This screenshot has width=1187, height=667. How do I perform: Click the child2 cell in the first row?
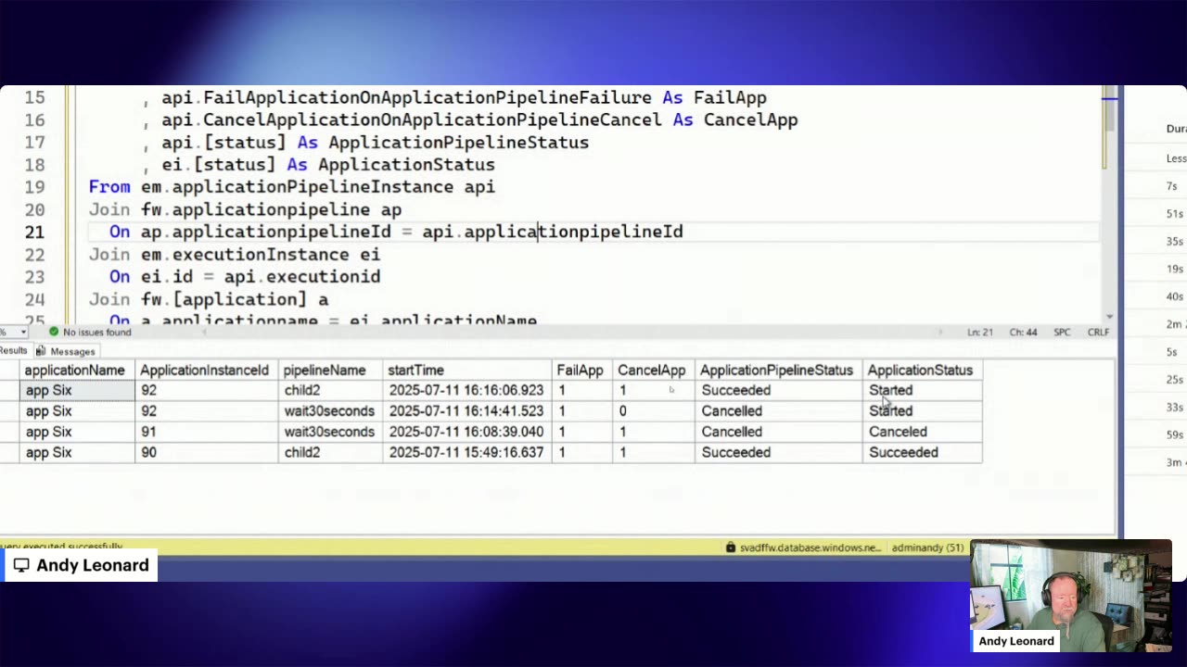tap(330, 390)
